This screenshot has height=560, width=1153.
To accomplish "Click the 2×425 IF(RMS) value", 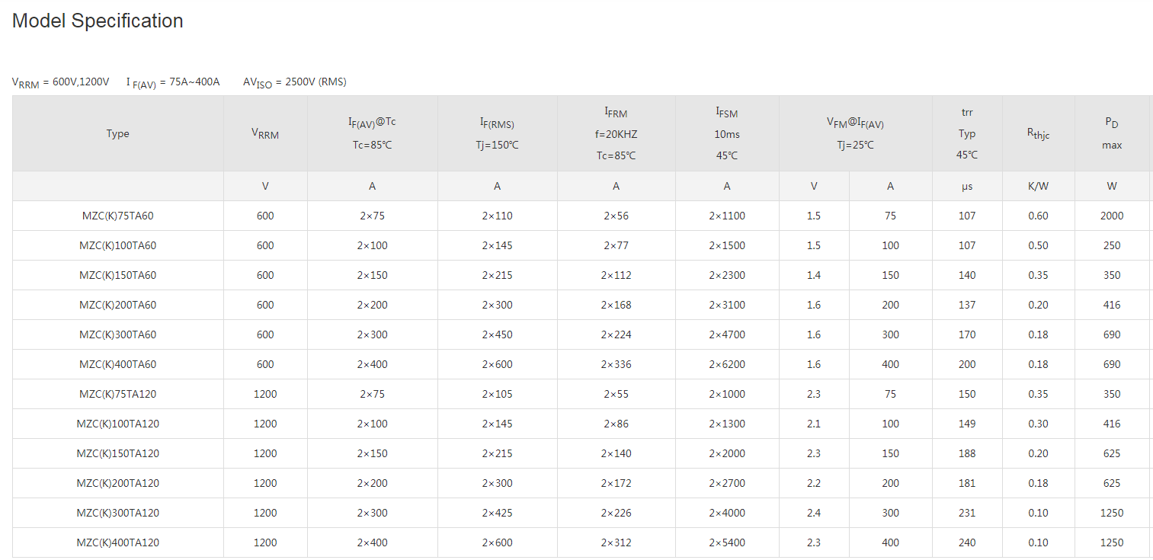I will [498, 513].
